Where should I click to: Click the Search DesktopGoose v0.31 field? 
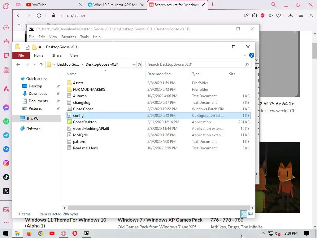click(198, 64)
